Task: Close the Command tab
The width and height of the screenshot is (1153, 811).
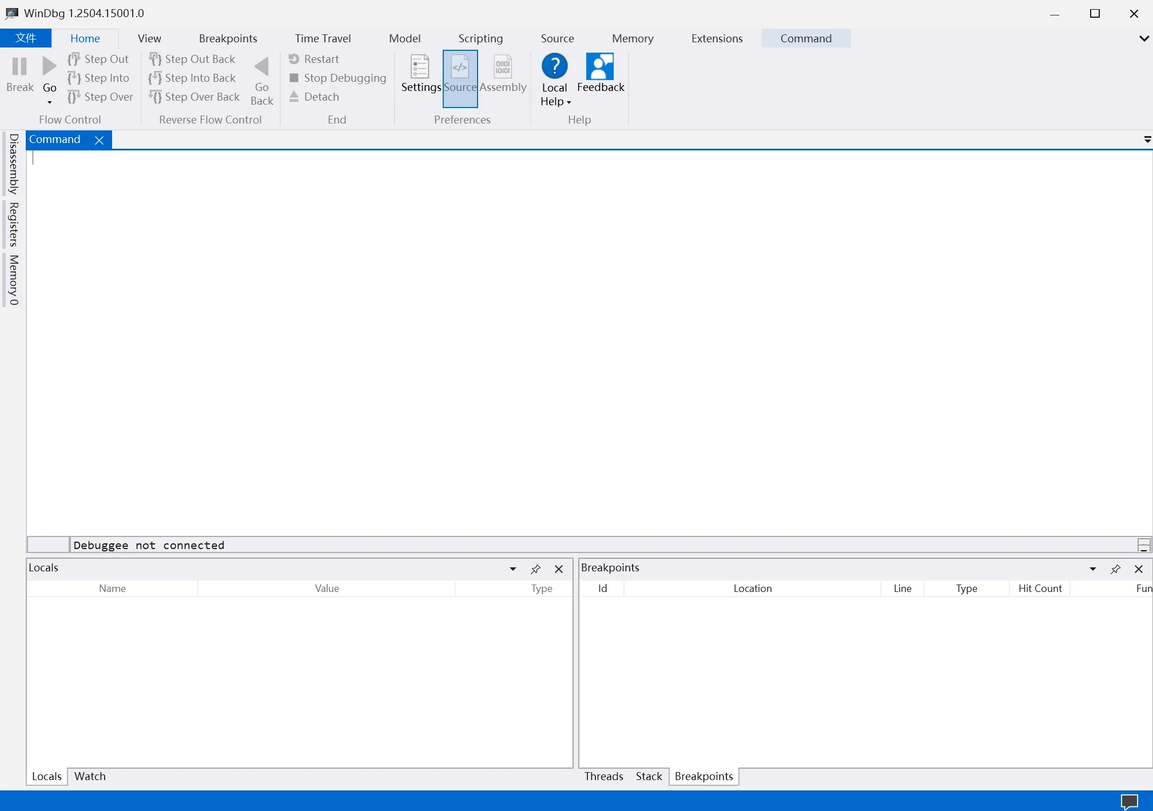Action: (99, 140)
